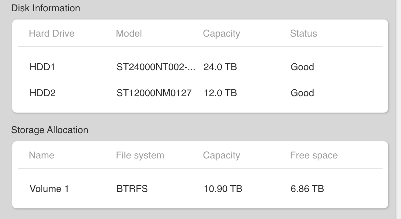The height and width of the screenshot is (219, 401).
Task: Click the 12.0 TB capacity value
Action: coord(220,93)
